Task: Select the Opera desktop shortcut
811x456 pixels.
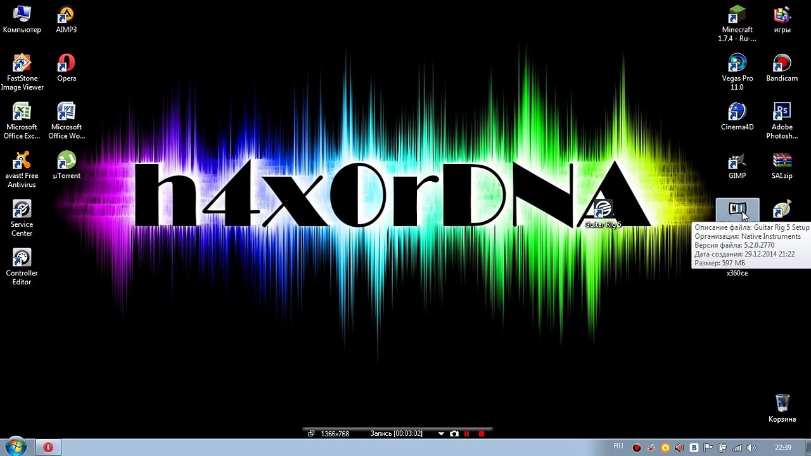Action: tap(67, 68)
